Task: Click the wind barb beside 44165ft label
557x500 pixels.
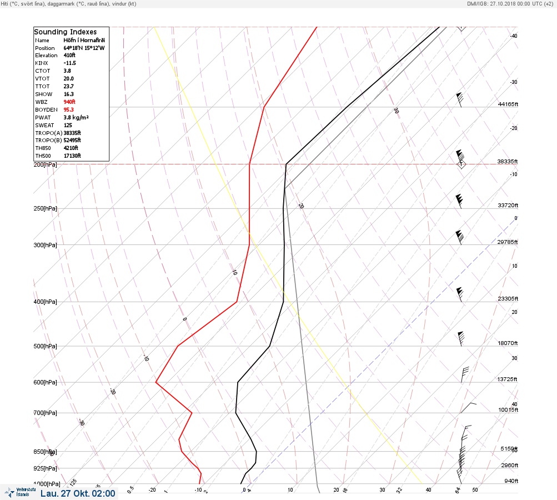Action: 460,100
